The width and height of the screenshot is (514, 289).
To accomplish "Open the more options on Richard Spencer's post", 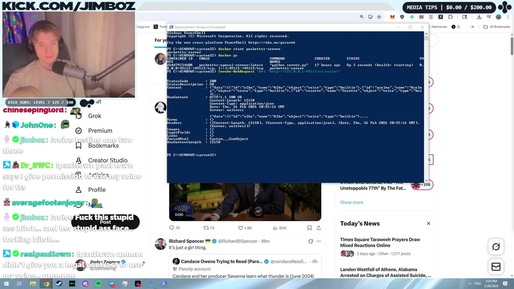I will pyautogui.click(x=318, y=241).
